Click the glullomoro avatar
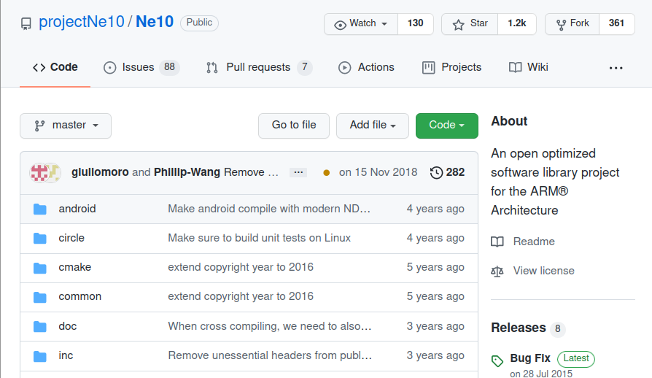The height and width of the screenshot is (378, 652). tap(39, 172)
